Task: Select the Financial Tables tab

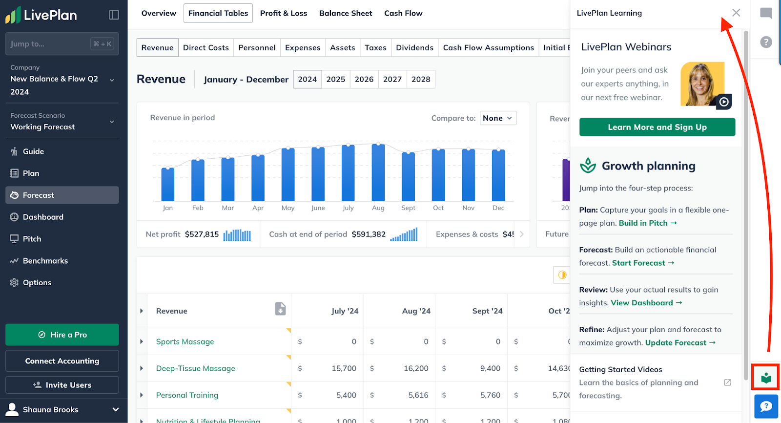Action: 218,13
